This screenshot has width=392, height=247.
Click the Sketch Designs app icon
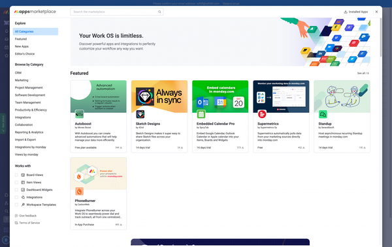[x=140, y=114]
